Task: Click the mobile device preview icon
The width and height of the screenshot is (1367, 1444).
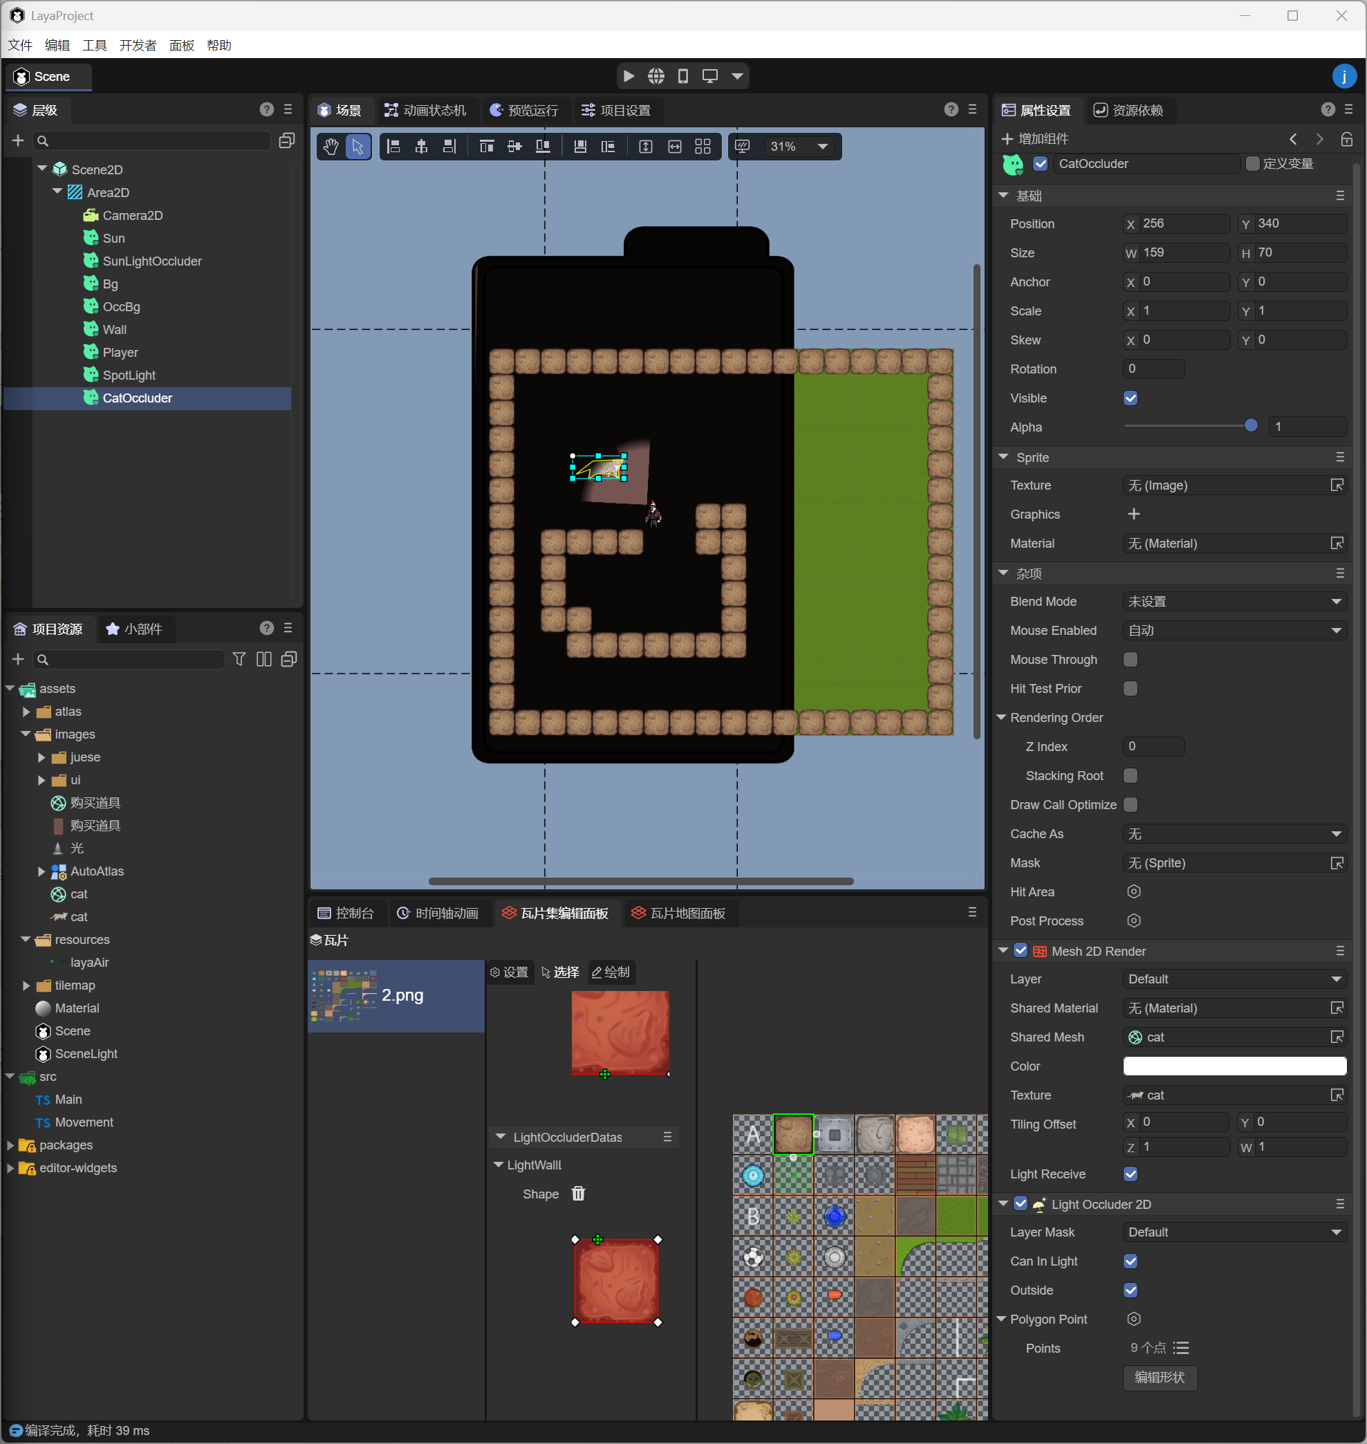Action: coord(682,76)
